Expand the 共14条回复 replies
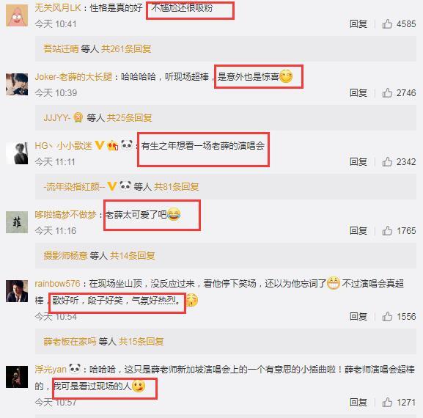423x418 pixels. click(x=133, y=255)
